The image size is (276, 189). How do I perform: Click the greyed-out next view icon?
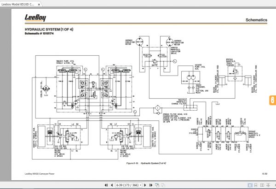(163, 185)
